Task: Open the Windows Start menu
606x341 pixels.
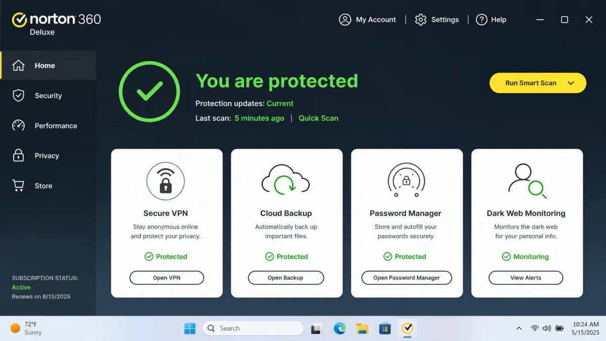Action: click(190, 328)
